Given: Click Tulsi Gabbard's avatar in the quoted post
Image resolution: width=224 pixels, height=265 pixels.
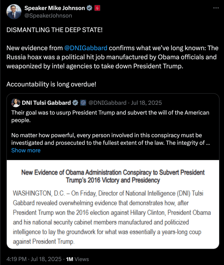Looking at the screenshot, I should [16, 103].
